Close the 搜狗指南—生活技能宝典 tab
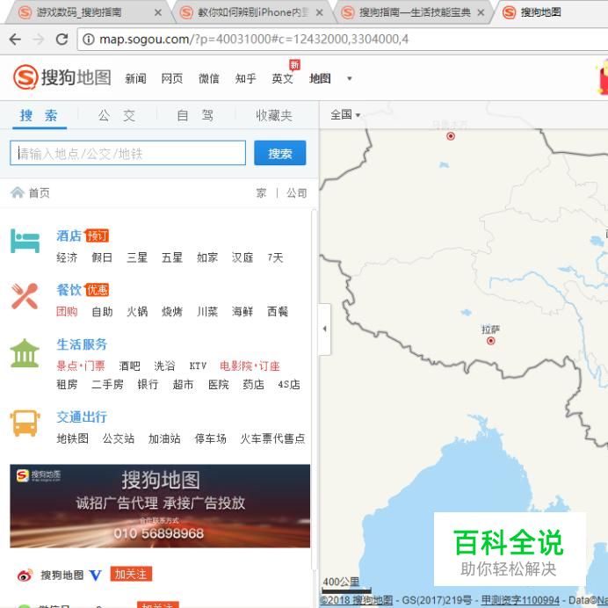The width and height of the screenshot is (608, 608). tap(481, 13)
